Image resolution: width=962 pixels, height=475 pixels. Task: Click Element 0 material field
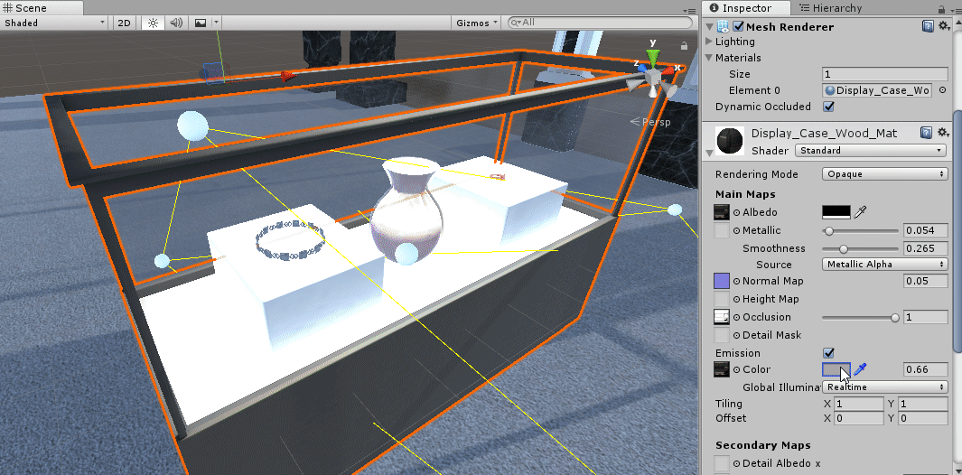click(x=878, y=91)
